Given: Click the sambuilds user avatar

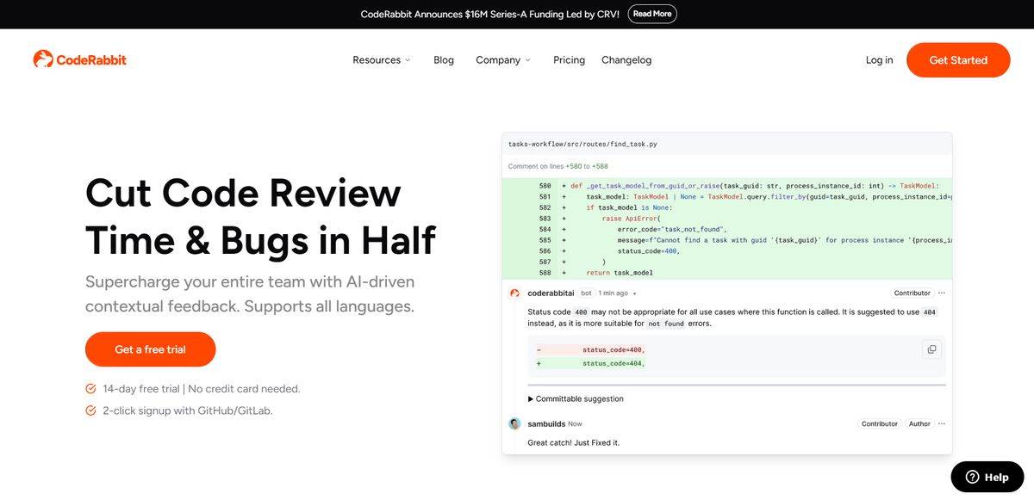Looking at the screenshot, I should coord(514,424).
